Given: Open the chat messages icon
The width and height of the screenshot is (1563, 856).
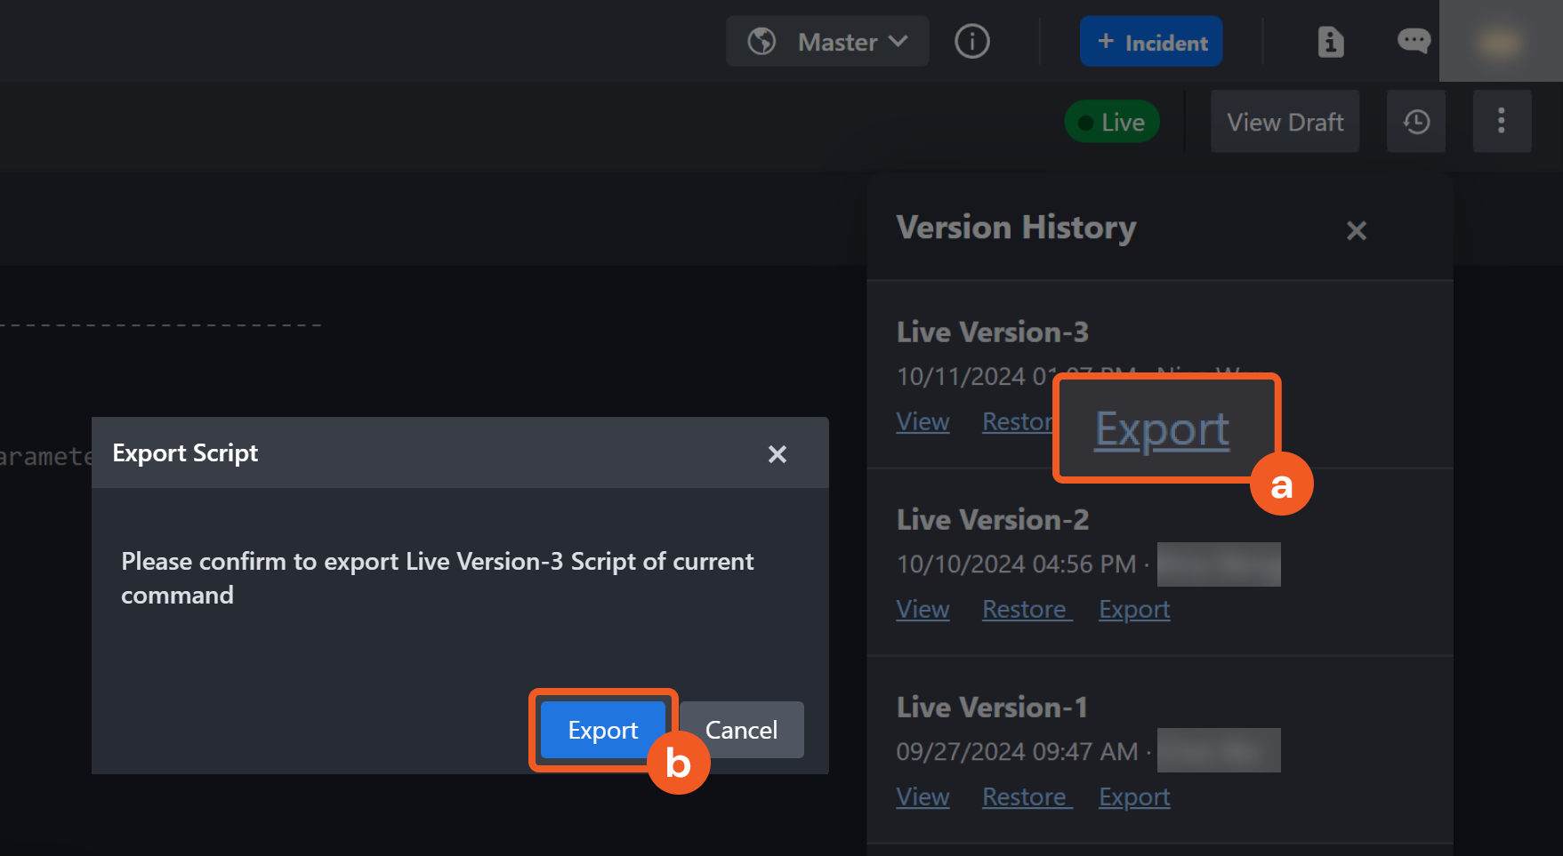Looking at the screenshot, I should click(1413, 41).
